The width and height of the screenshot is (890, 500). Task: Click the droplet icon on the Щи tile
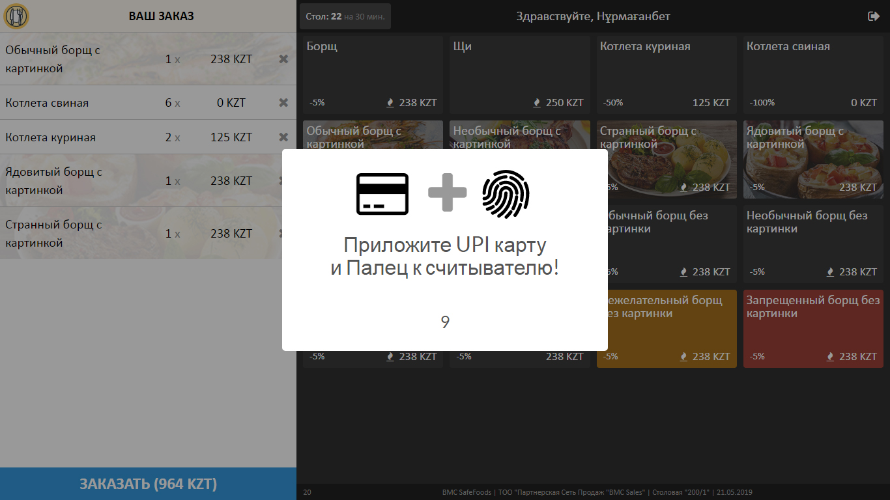pos(537,102)
